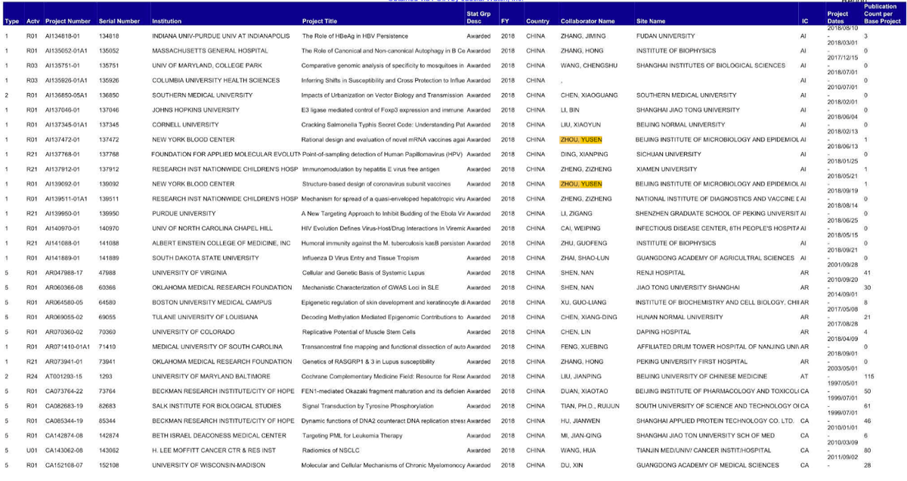Click the Institution column header
Screen dimensions: 907x481
pos(166,21)
